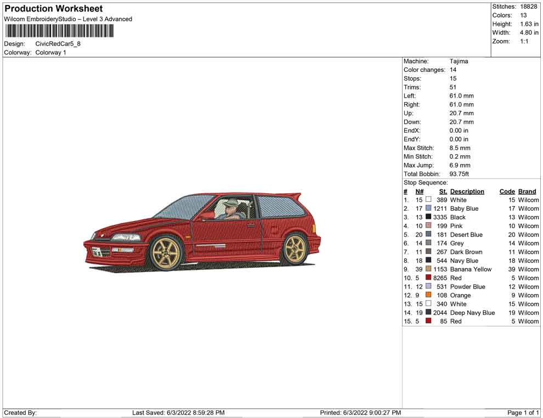Select the Dark Brown stop row
Image resolution: width=543 pixels, height=418 pixels.
[471, 252]
